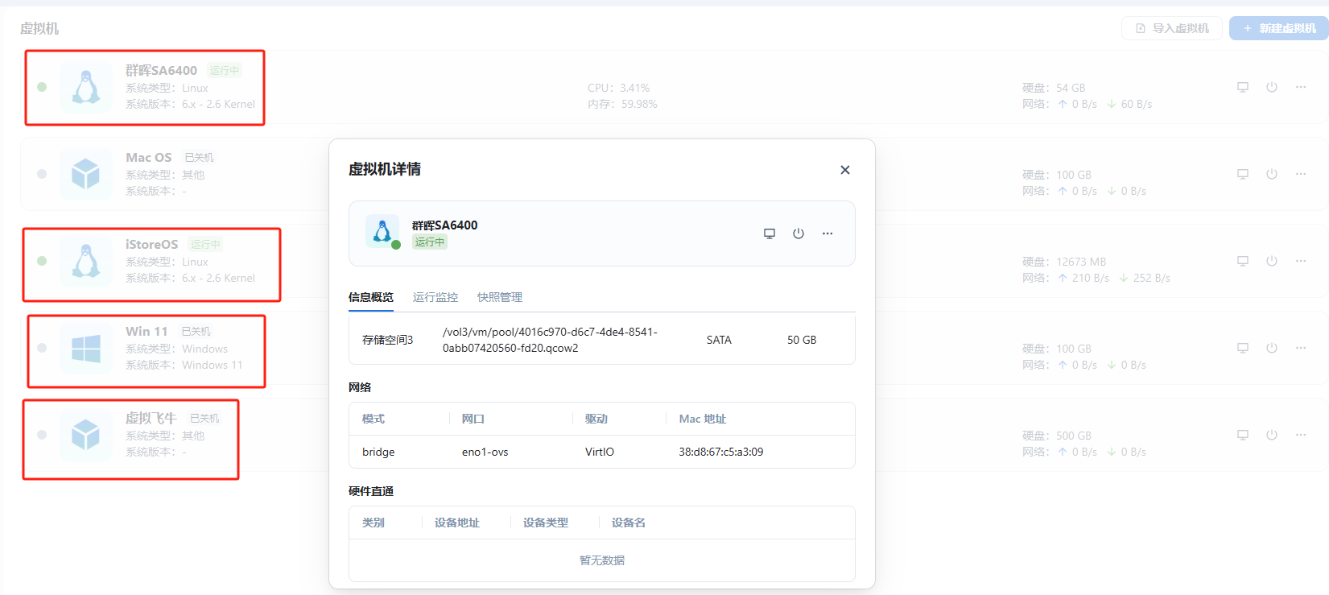
Task: Open console icon in 虚拟飞牛 row
Action: (1243, 435)
